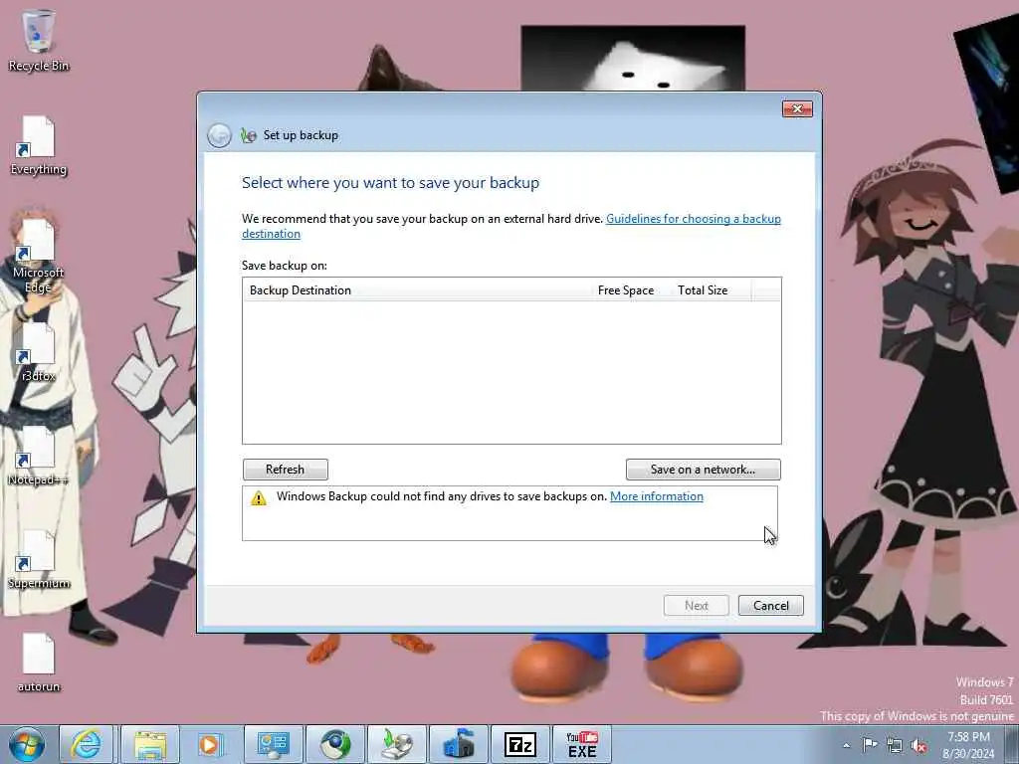Image resolution: width=1019 pixels, height=764 pixels.
Task: Open the blue house flag taskbar icon
Action: [458, 744]
